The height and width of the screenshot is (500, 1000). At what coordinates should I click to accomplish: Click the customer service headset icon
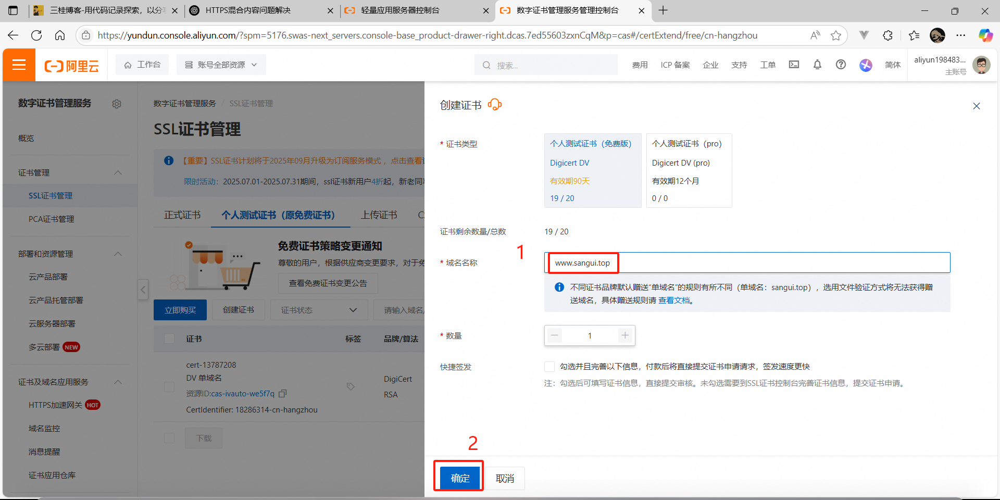tap(494, 105)
